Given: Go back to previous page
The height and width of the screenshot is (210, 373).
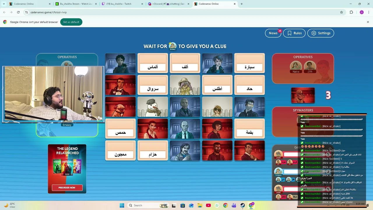Looking at the screenshot, I should [4, 12].
